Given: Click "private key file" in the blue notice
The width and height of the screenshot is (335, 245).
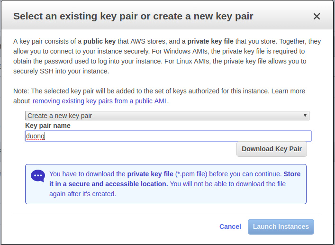Looking at the screenshot, I should click(x=150, y=174).
